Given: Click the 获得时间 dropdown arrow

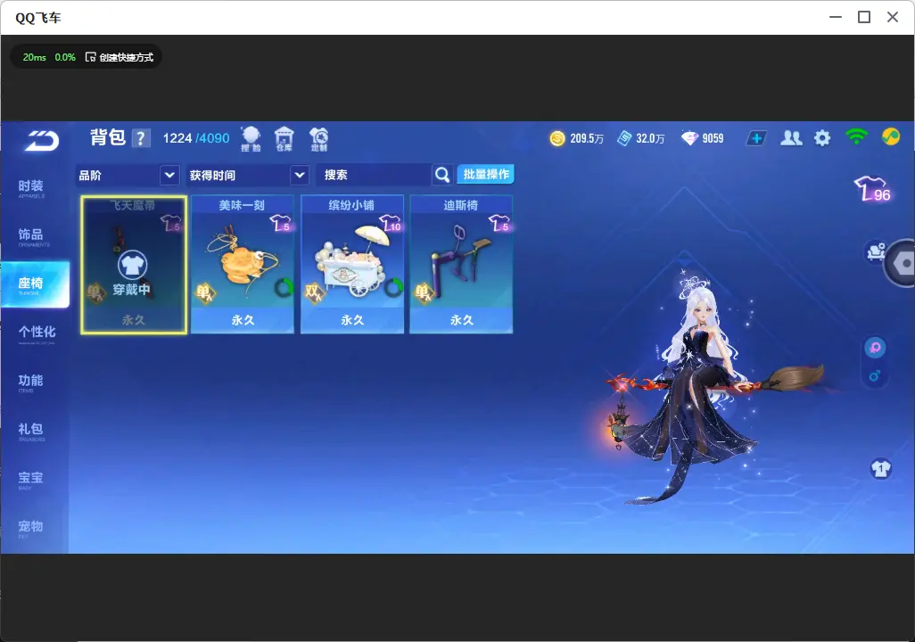Looking at the screenshot, I should 299,175.
